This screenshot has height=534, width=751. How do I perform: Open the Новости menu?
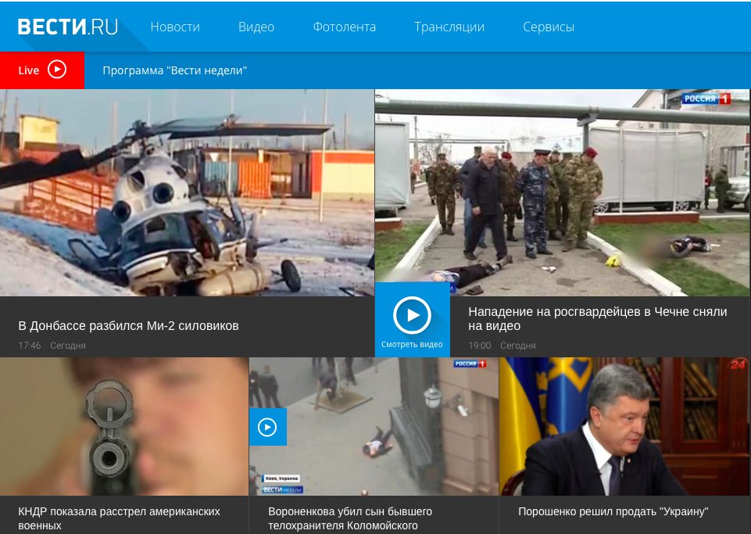point(175,27)
